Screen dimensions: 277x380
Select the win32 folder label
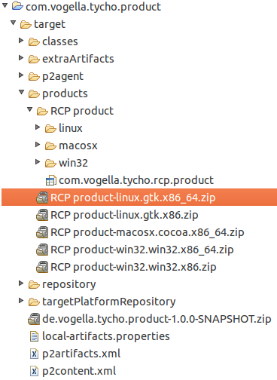(x=73, y=163)
